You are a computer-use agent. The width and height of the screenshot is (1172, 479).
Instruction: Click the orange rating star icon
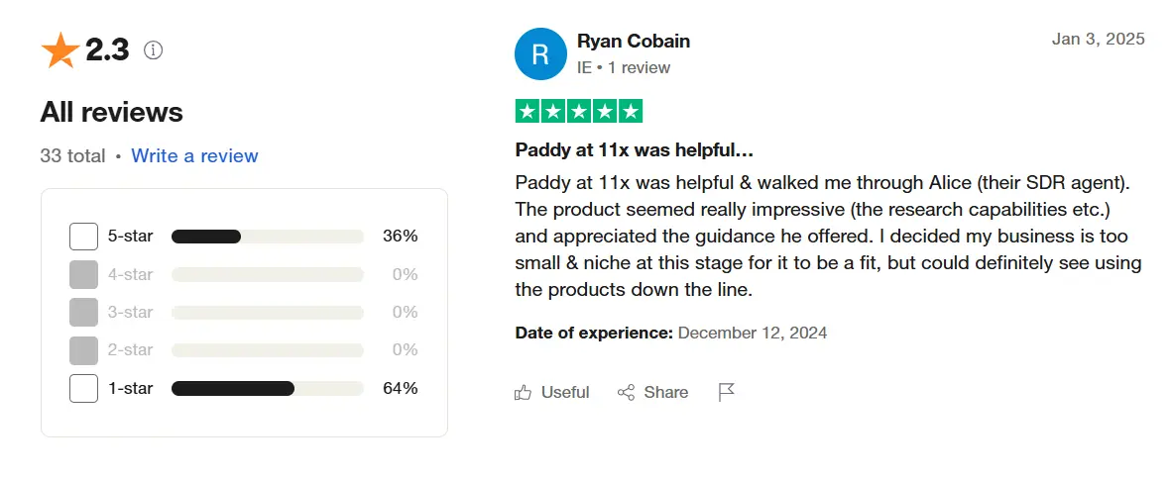coord(59,50)
